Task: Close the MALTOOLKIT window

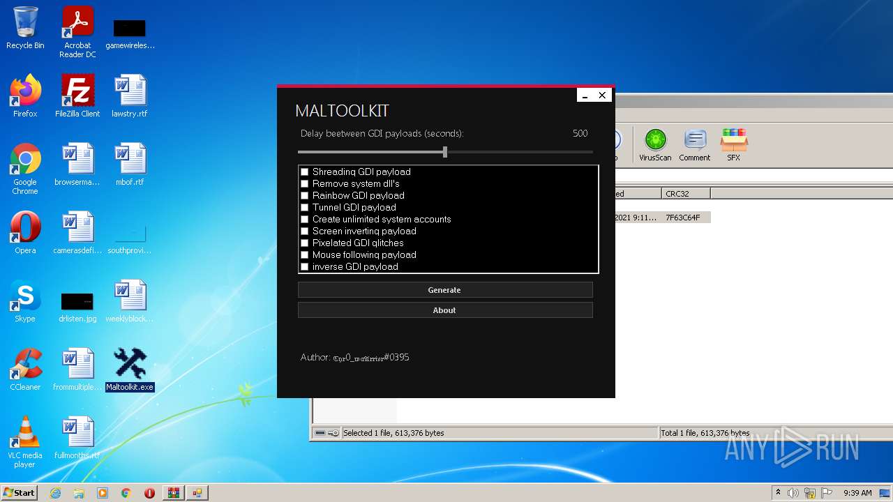Action: [602, 96]
